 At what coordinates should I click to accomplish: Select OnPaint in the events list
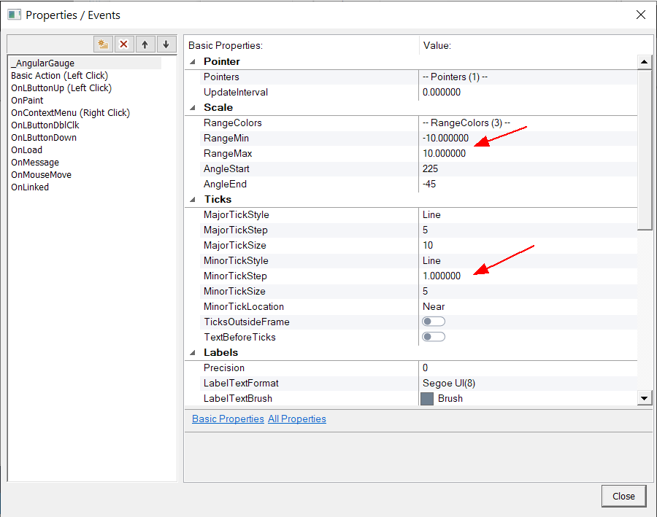click(x=27, y=100)
